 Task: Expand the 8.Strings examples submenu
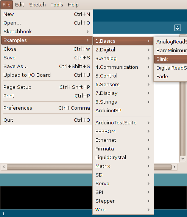[x=123, y=102]
